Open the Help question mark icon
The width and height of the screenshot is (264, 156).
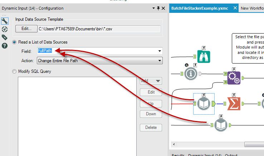point(5,46)
